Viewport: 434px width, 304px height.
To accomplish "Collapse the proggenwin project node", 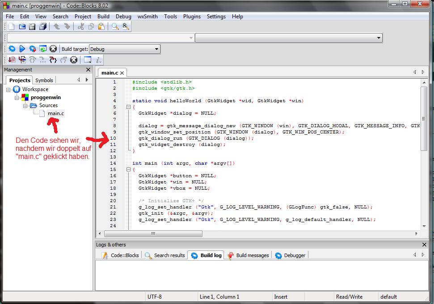I will point(17,97).
